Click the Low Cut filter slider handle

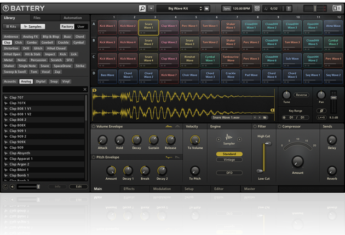[x=260, y=171]
